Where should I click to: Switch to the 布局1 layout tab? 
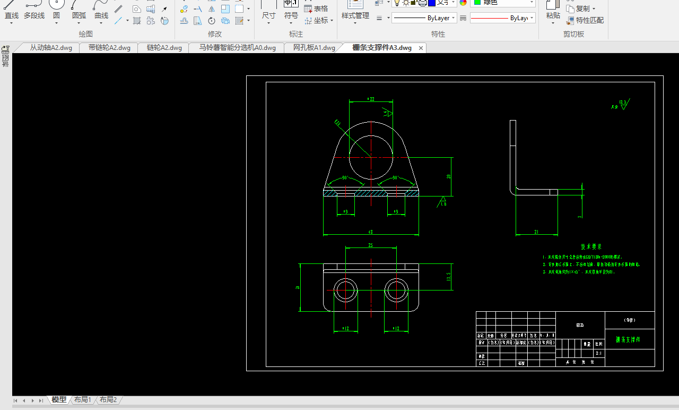coord(83,400)
